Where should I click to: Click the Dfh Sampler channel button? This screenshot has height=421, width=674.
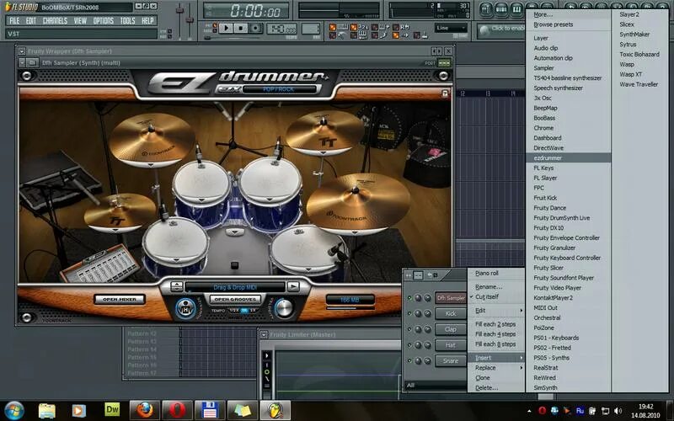click(450, 298)
